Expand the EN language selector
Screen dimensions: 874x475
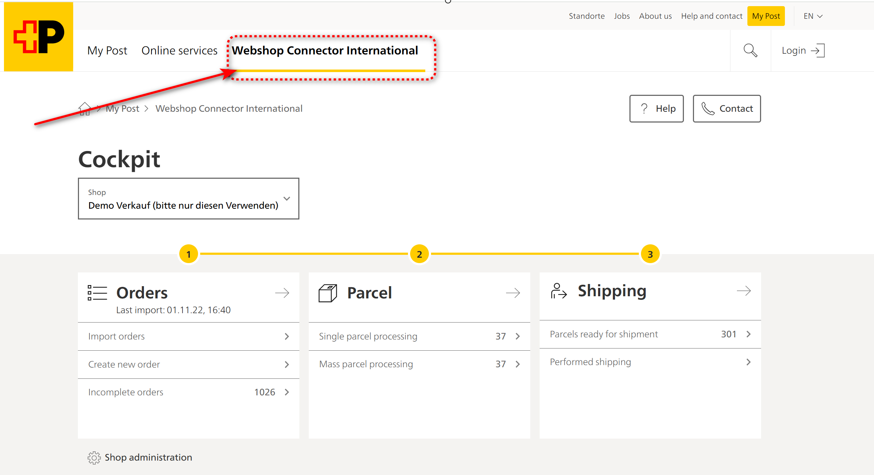click(813, 16)
